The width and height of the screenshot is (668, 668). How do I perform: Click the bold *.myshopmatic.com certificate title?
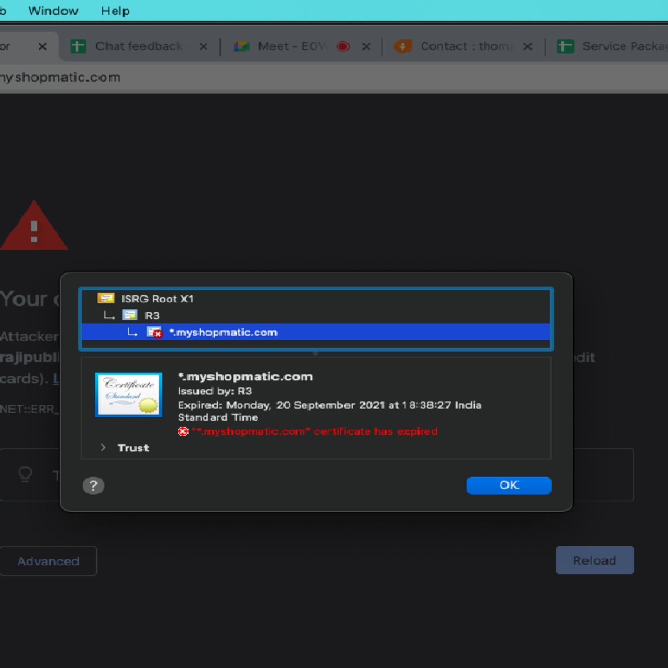[x=245, y=377]
